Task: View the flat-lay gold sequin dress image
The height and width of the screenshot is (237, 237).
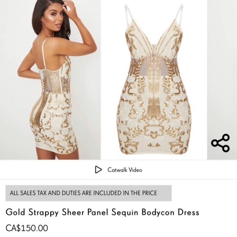Action: coord(154,80)
